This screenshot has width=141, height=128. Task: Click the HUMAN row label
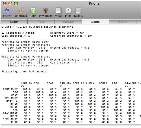(14, 104)
